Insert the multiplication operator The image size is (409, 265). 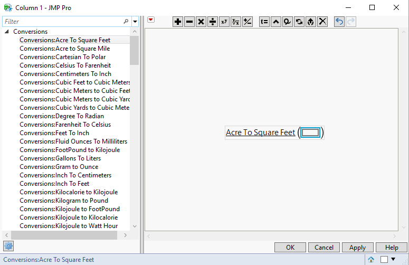(201, 22)
